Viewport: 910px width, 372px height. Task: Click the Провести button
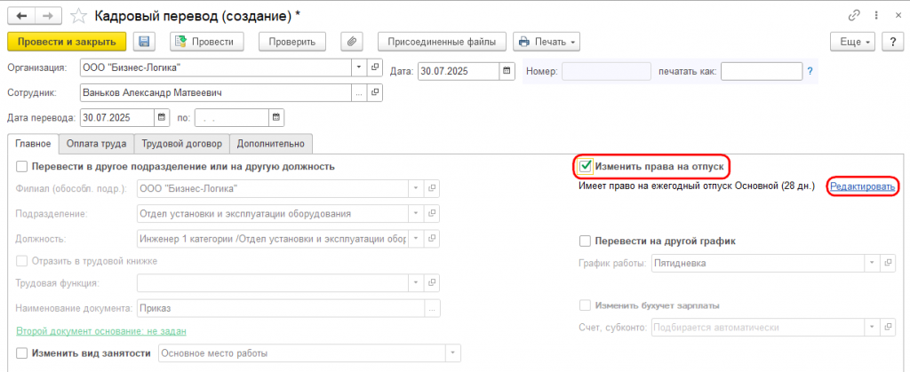pyautogui.click(x=206, y=42)
